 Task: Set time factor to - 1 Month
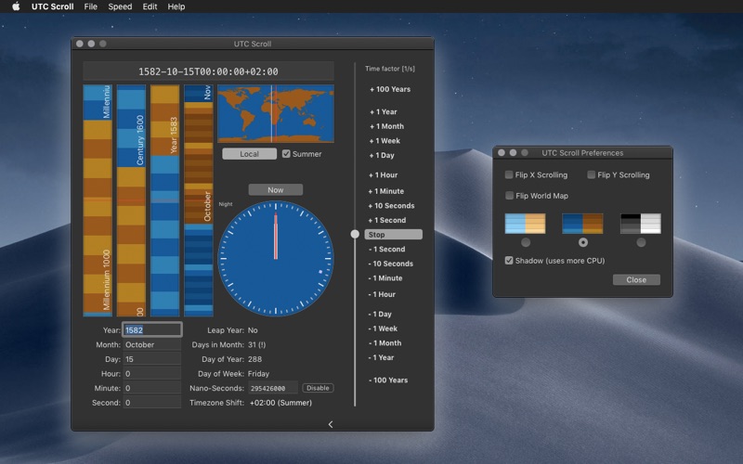[x=385, y=342]
